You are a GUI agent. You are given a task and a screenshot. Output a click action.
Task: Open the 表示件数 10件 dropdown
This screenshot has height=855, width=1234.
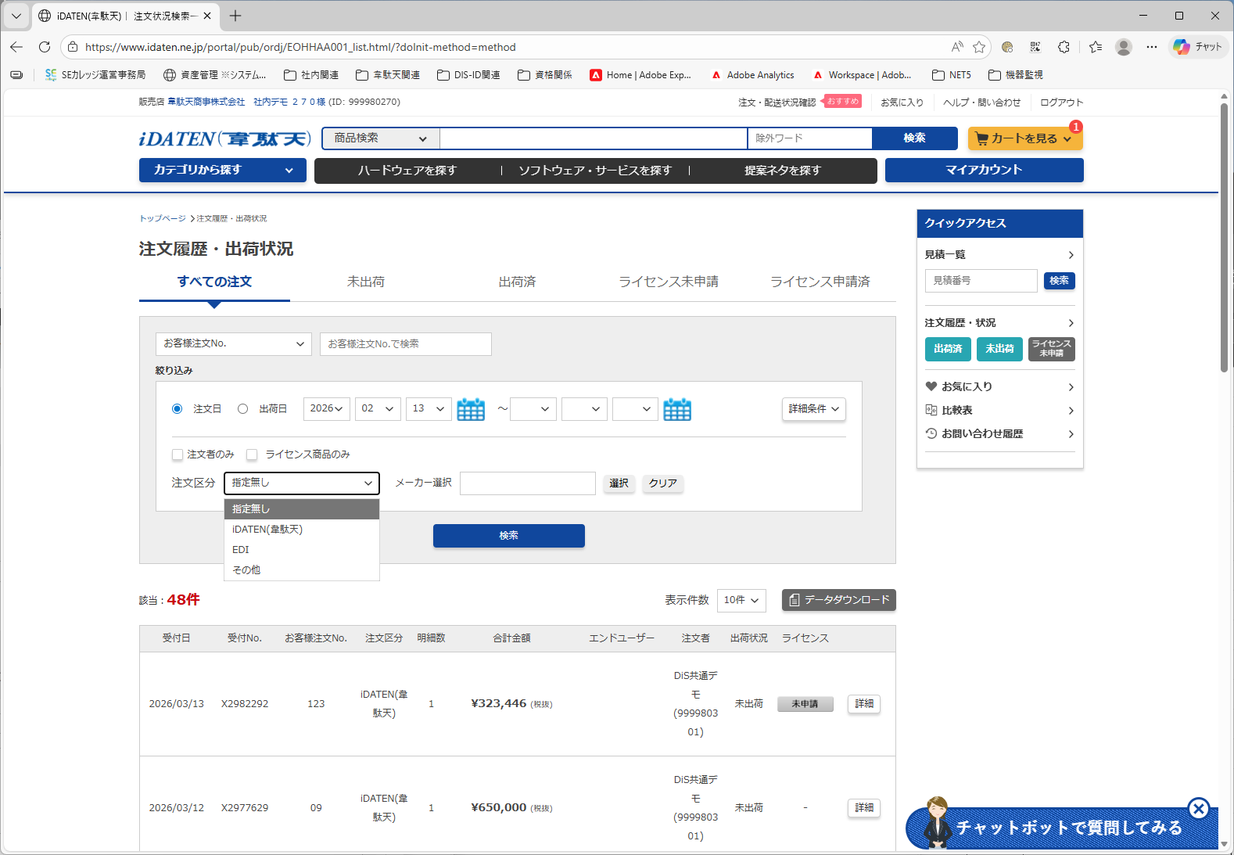tap(741, 600)
